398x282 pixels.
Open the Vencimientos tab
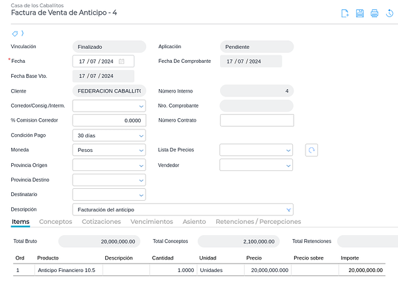pyautogui.click(x=152, y=222)
